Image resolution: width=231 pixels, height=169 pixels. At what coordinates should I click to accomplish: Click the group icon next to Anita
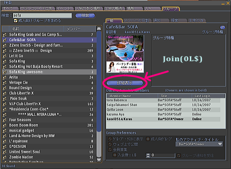pyautogui.click(x=5, y=77)
